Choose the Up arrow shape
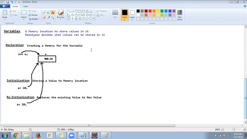This screenshot has height=139, width=247. click(x=91, y=15)
